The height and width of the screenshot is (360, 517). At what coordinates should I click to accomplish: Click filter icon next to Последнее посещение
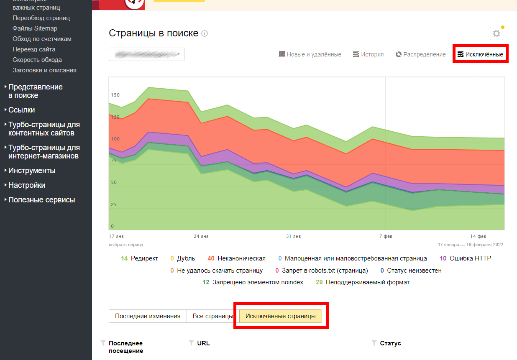[x=103, y=343]
